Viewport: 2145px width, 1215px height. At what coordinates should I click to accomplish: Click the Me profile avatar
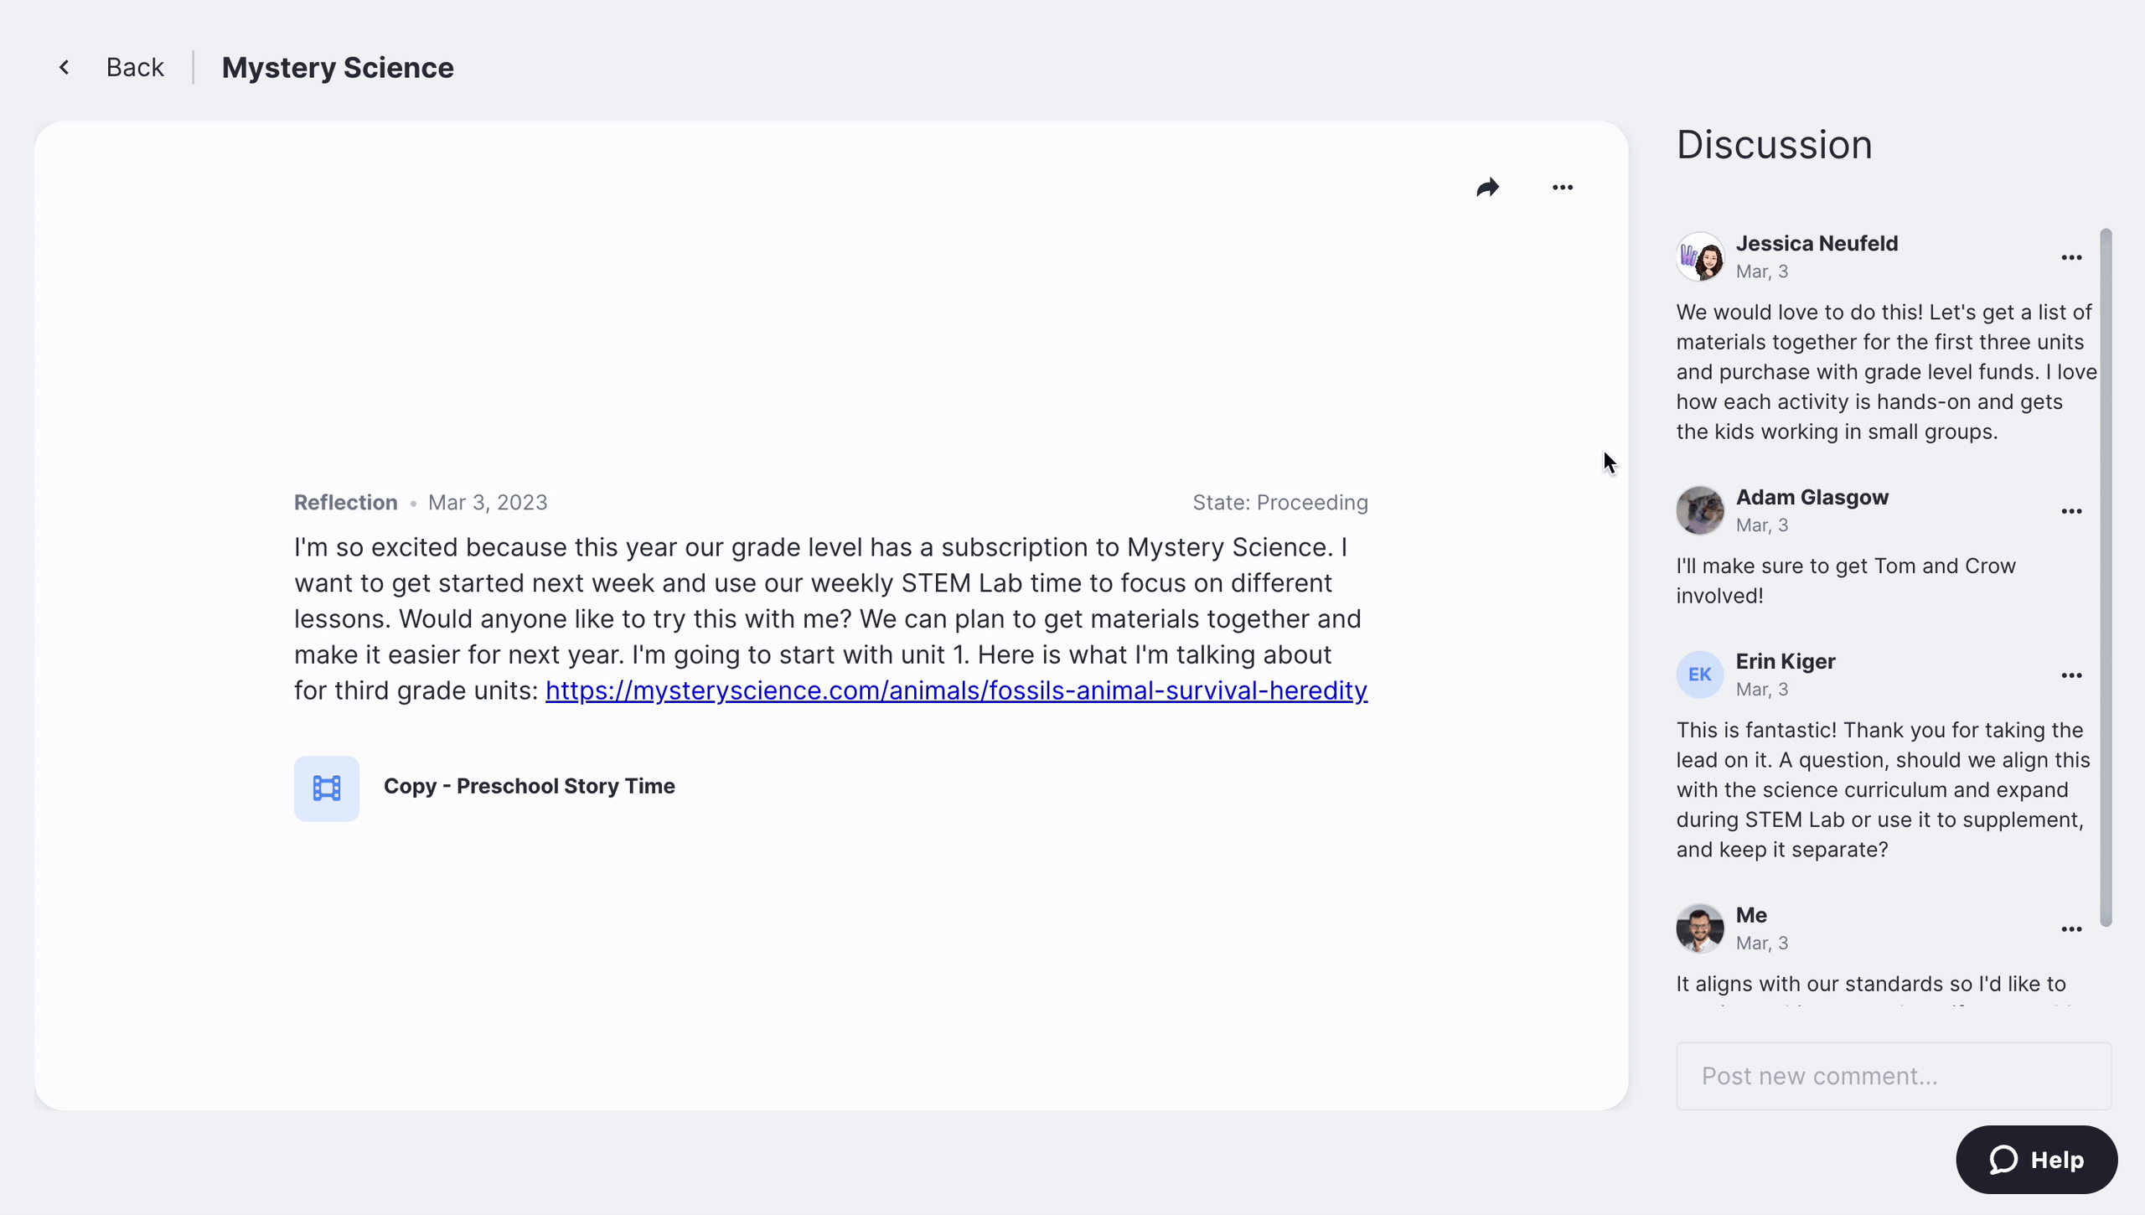[x=1700, y=928]
